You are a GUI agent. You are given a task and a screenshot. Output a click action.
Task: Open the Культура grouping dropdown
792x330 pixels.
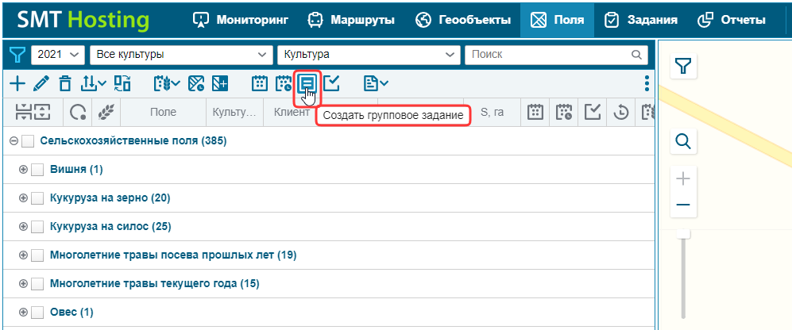point(369,55)
